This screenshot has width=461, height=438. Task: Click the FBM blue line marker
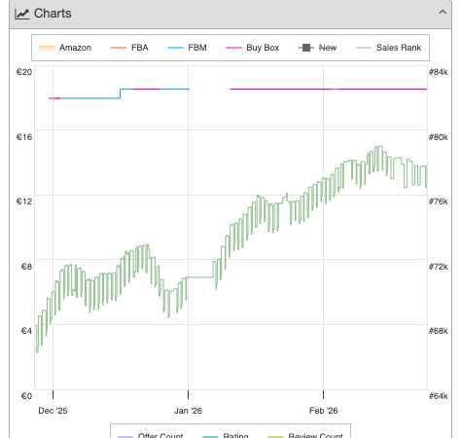175,48
